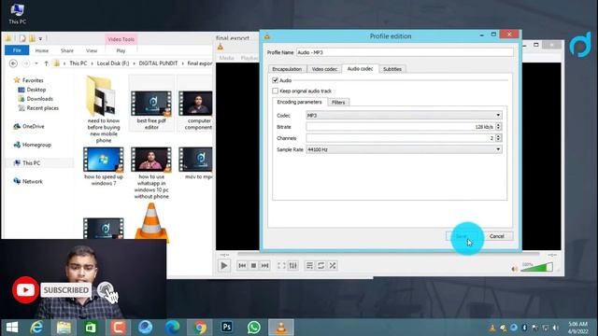Toggle VLC fullscreen mode
Screen dimensions: 598x336
(x=281, y=265)
